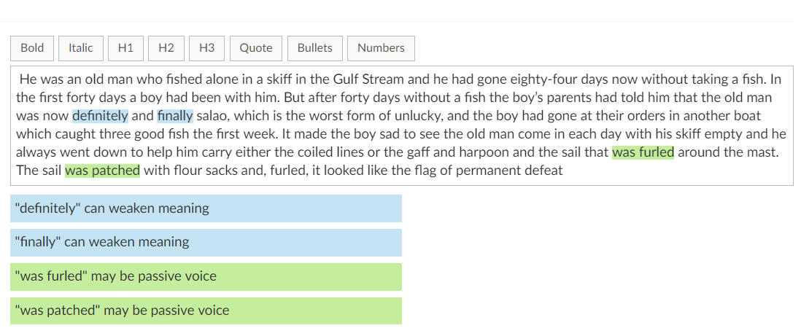Screen dimensions: 801x336
Task: Apply Bold formatting from the toolbar
Action: pos(32,48)
